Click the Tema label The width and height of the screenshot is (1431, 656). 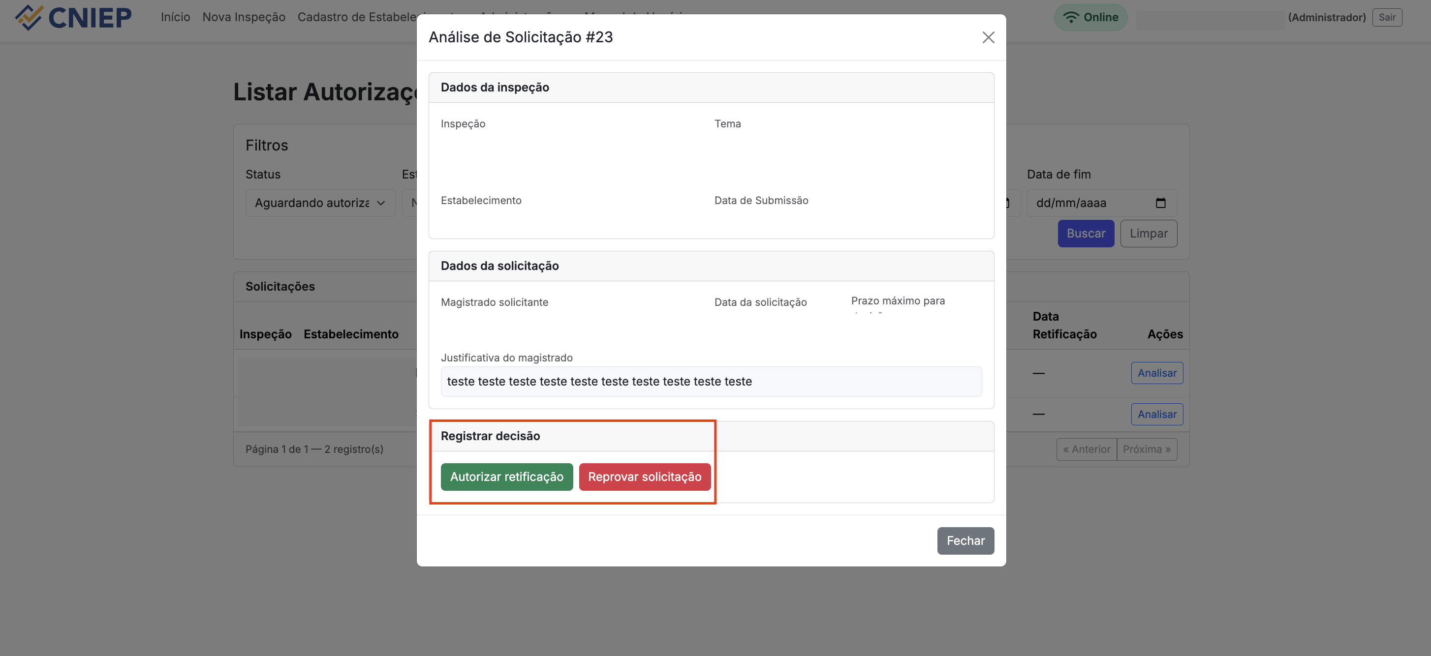[727, 124]
